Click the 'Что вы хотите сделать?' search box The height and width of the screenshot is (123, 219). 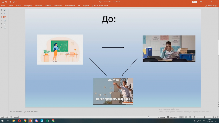100,5
